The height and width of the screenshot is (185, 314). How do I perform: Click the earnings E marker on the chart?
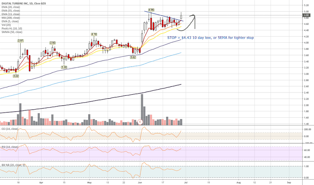(x=140, y=122)
